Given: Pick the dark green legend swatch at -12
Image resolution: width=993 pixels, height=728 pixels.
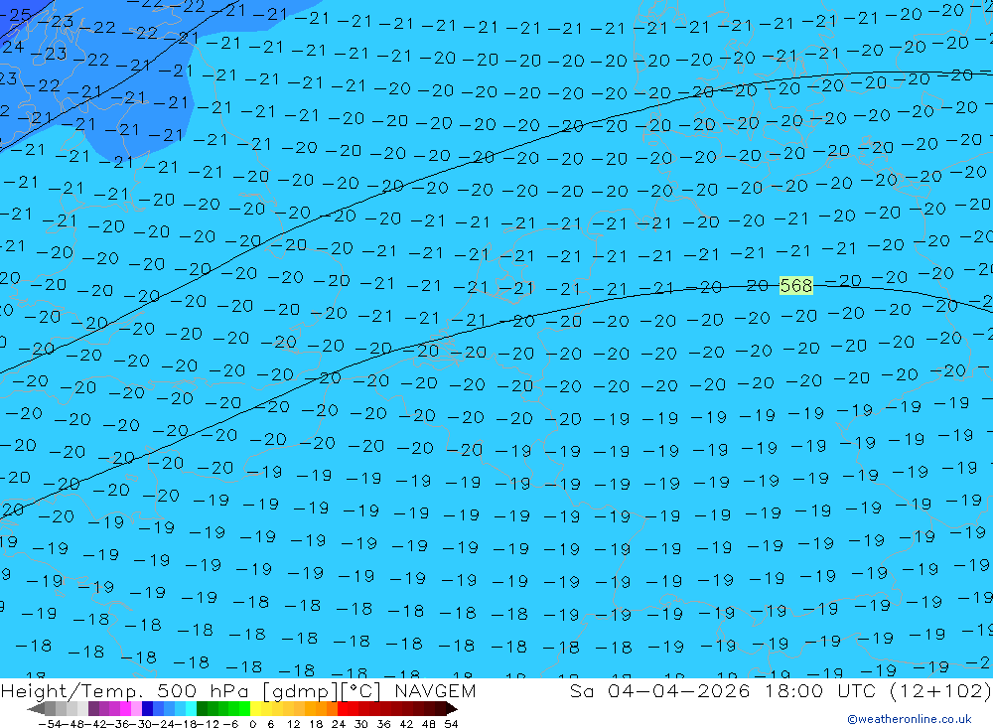Looking at the screenshot, I should [202, 709].
